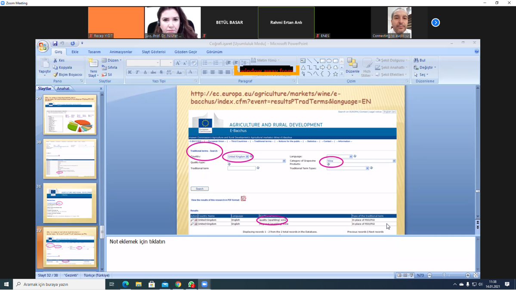Open Google Chrome from taskbar

(178, 284)
